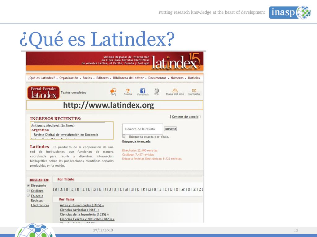Click the Buscar button

coord(170,129)
